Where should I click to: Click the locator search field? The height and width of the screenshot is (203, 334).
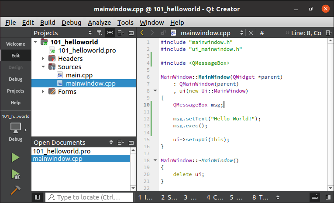coord(89,197)
